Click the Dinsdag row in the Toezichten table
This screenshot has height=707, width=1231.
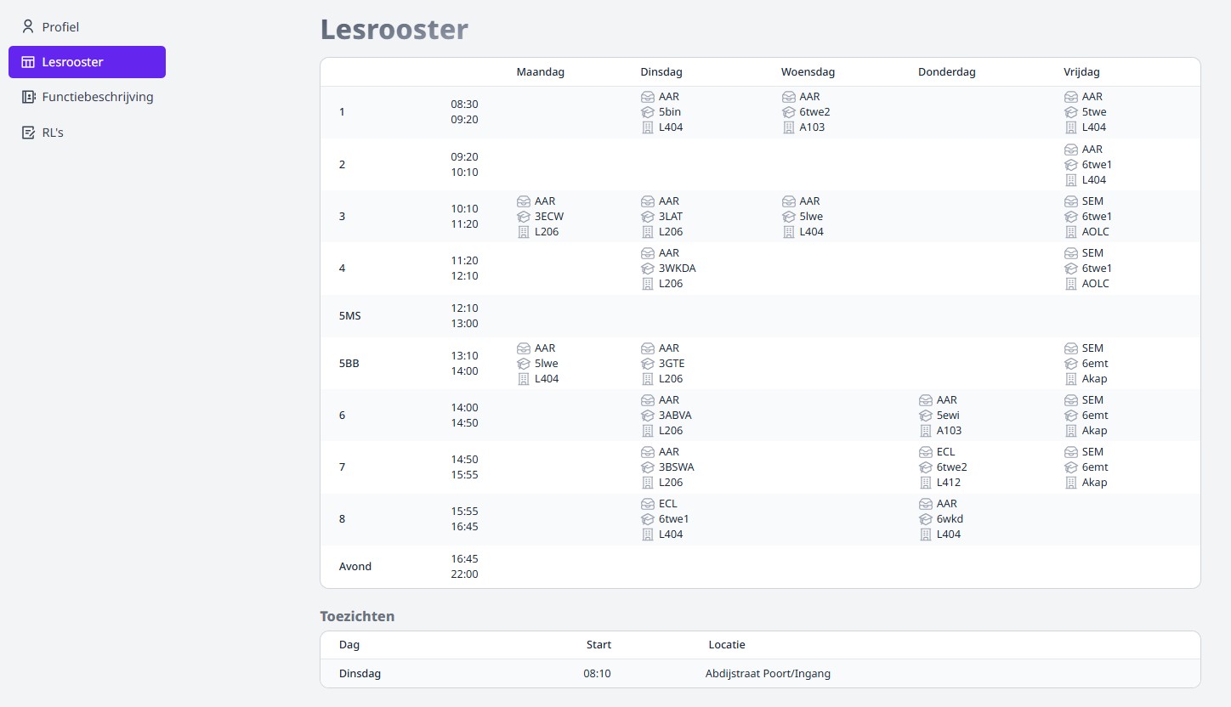coord(360,673)
